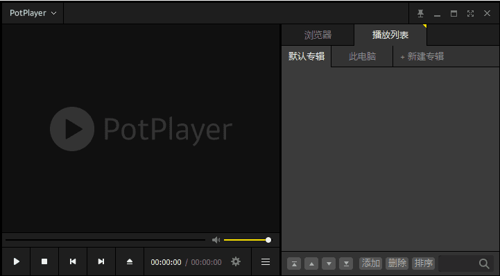Viewport: 500px width, 276px height.
Task: Start playback with the Play button
Action: pos(16,261)
